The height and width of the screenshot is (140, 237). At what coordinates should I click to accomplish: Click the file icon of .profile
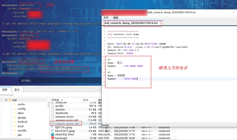click(x=53, y=106)
